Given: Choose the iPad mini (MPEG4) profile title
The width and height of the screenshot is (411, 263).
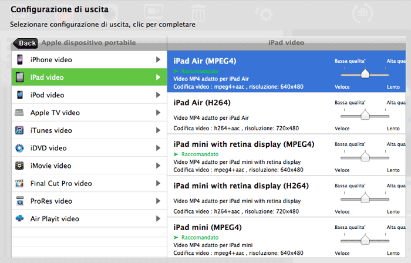Looking at the screenshot, I should [x=207, y=227].
